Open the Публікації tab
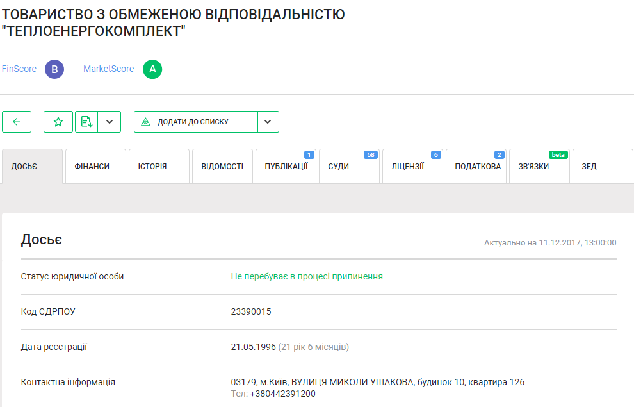Screen dimensions: 634x407 coord(286,167)
